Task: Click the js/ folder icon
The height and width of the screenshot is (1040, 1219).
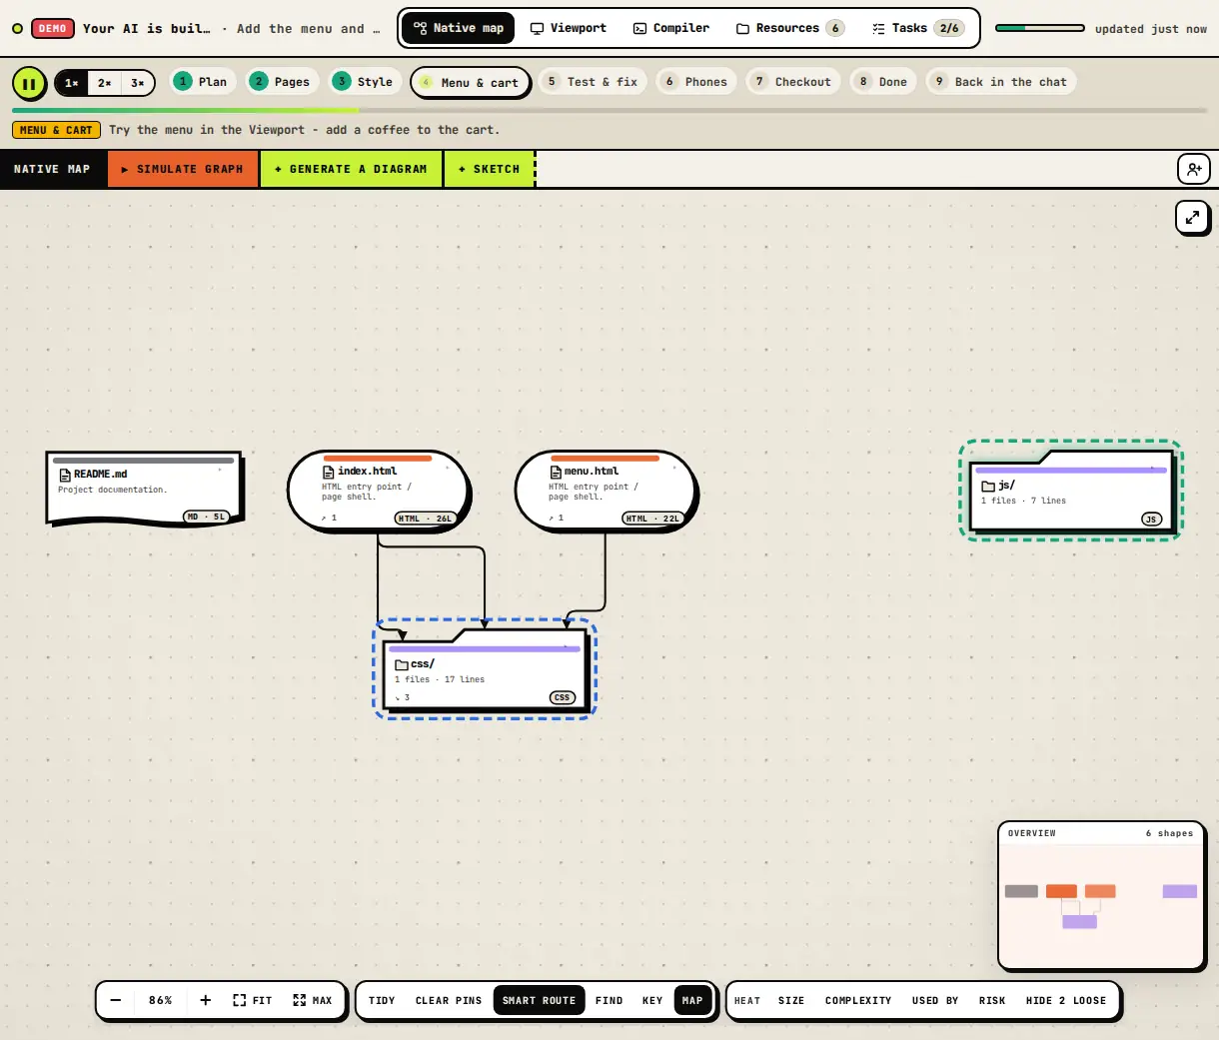Action: [x=988, y=486]
